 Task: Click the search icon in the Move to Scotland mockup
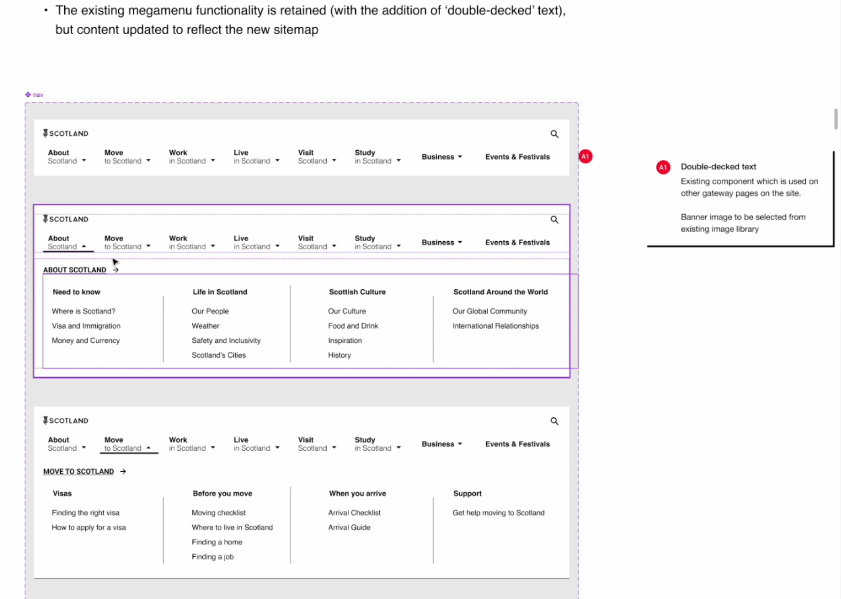coord(554,421)
